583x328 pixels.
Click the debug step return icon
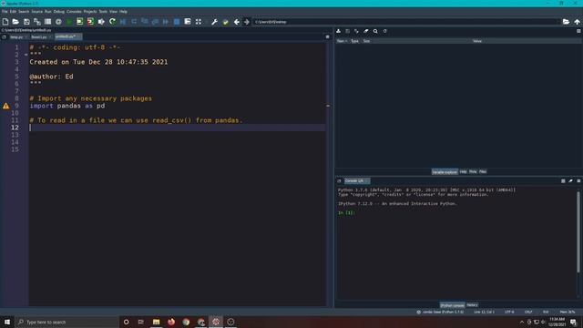[155, 22]
